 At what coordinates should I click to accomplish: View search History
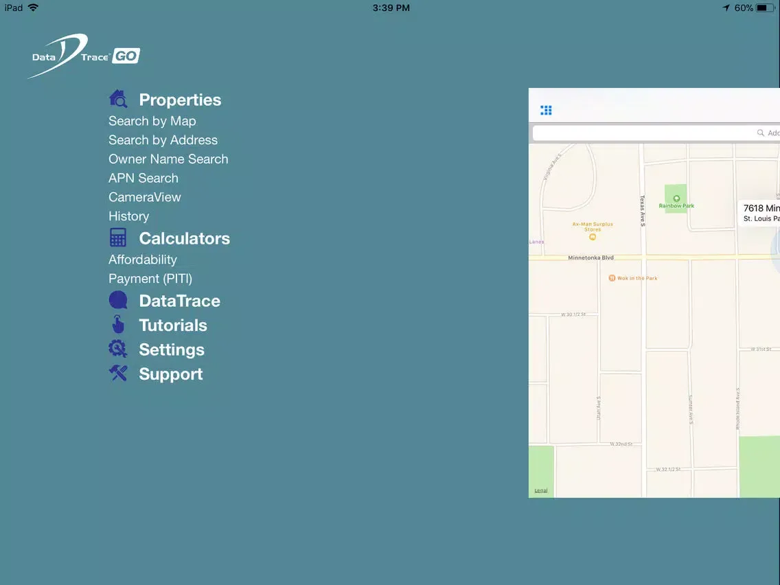point(128,216)
